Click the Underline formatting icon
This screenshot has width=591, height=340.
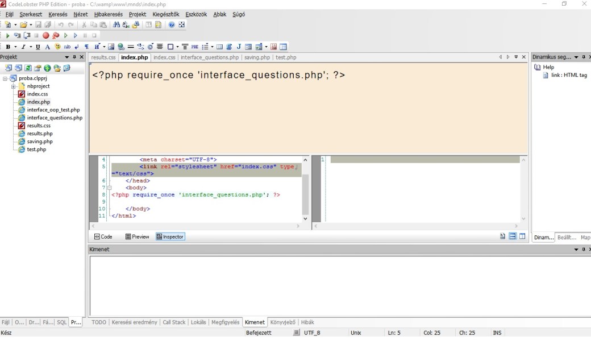(x=38, y=47)
